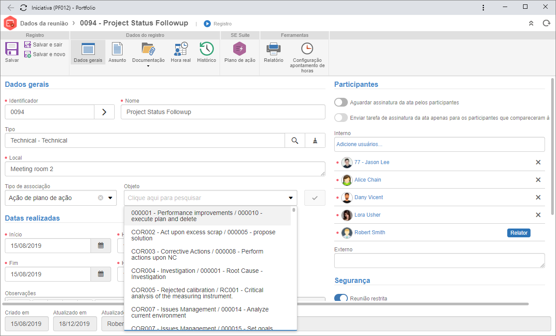This screenshot has height=336, width=556.
Task: Toggle the Reunião restrita switch
Action: [x=341, y=298]
